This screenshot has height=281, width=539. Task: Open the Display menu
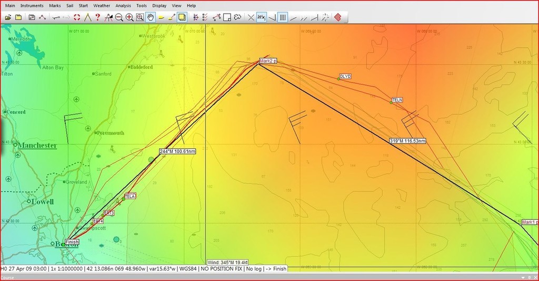coord(159,5)
